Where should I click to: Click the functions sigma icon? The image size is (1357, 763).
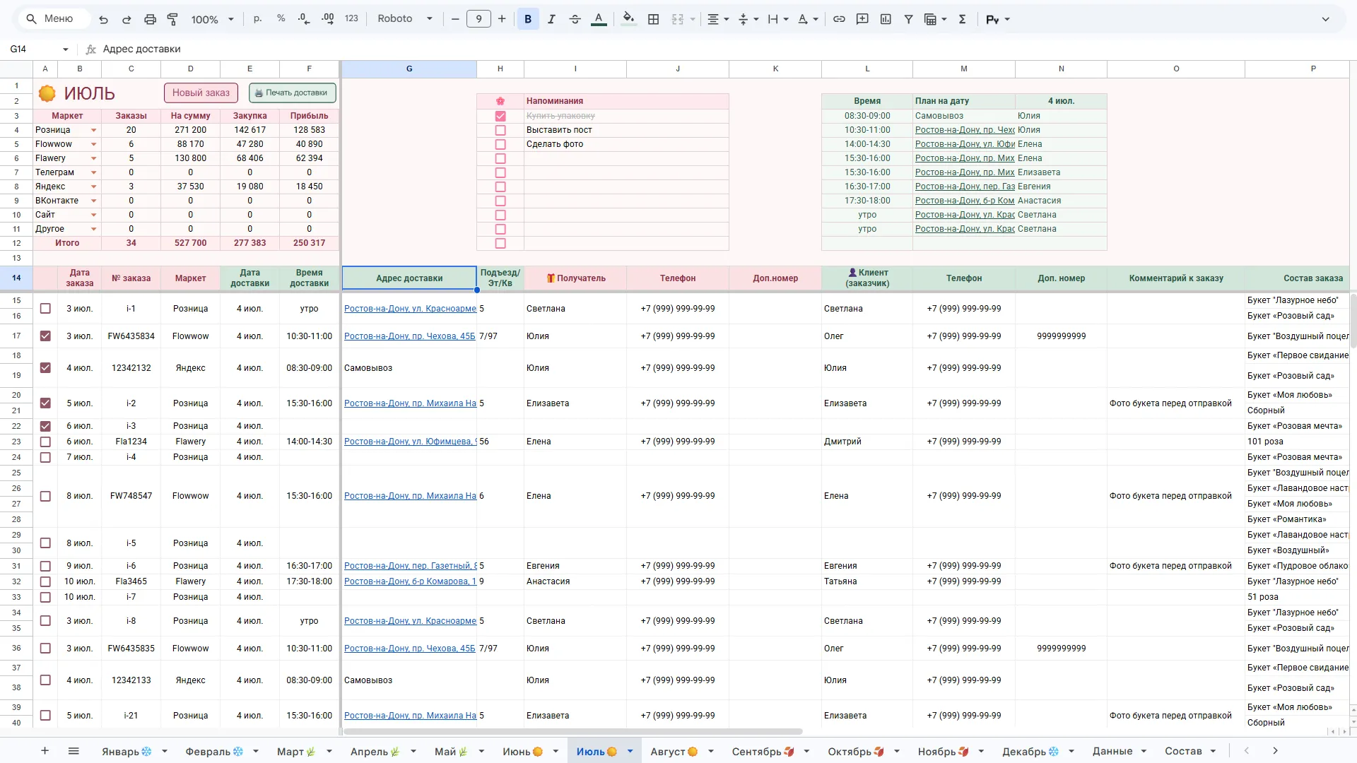point(962,19)
